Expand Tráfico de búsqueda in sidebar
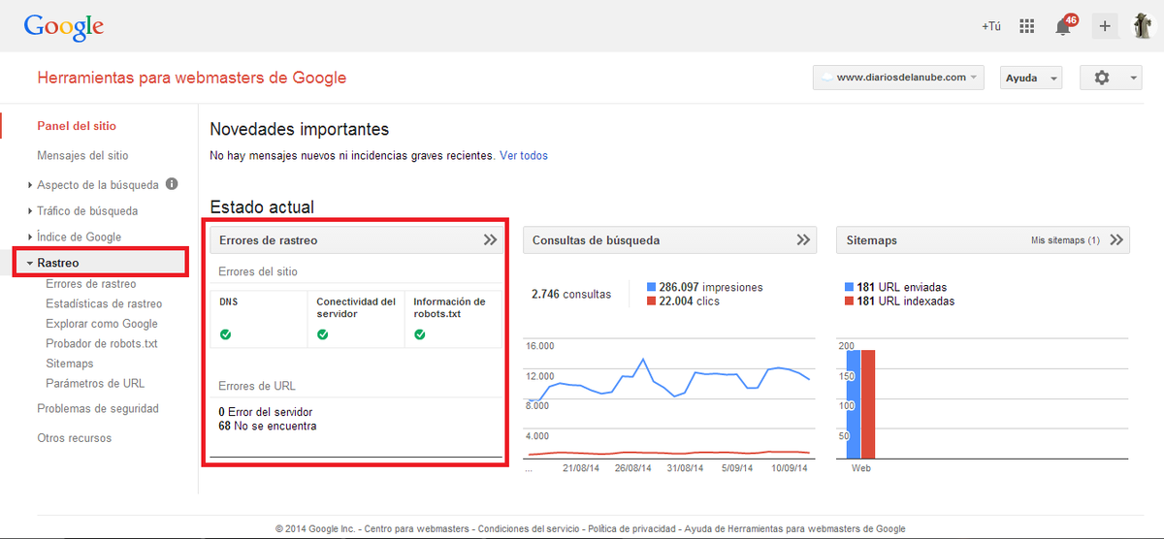The height and width of the screenshot is (539, 1164). tap(87, 210)
